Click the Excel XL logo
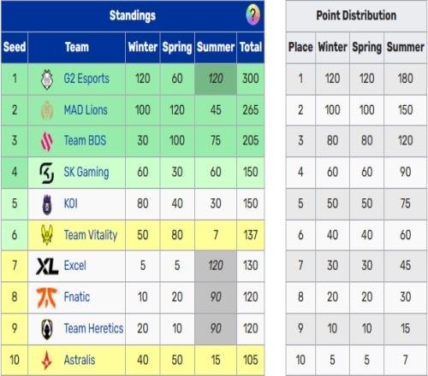This screenshot has width=428, height=376. [x=47, y=266]
